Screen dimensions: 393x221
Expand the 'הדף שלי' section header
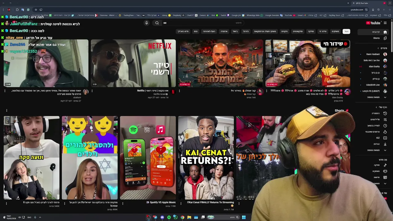[381, 107]
